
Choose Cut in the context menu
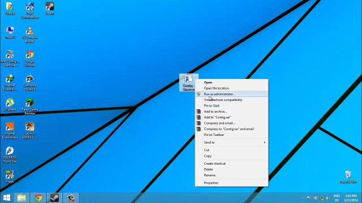pyautogui.click(x=231, y=150)
